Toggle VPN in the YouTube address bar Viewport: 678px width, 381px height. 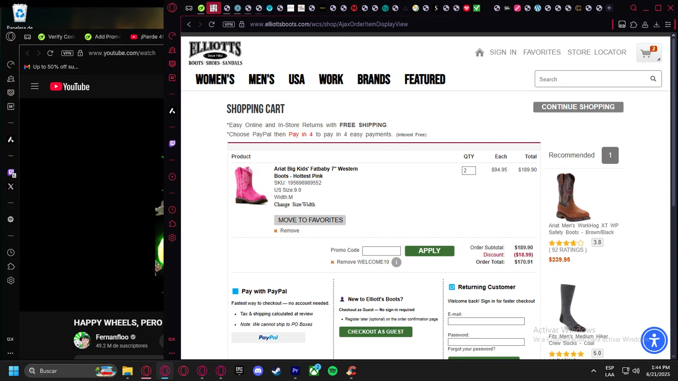click(67, 53)
